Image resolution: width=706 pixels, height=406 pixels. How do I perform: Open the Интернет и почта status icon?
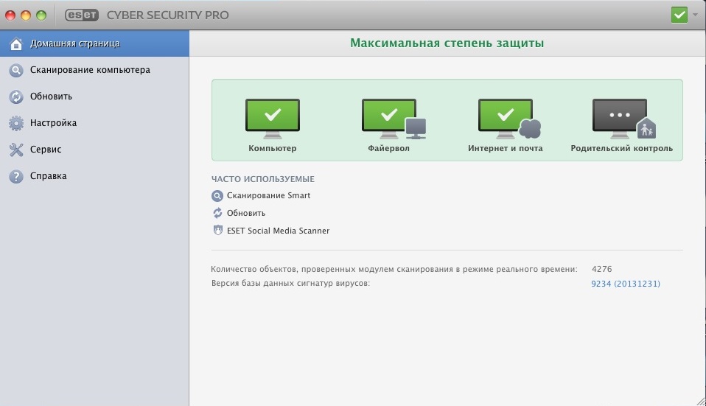tap(509, 119)
